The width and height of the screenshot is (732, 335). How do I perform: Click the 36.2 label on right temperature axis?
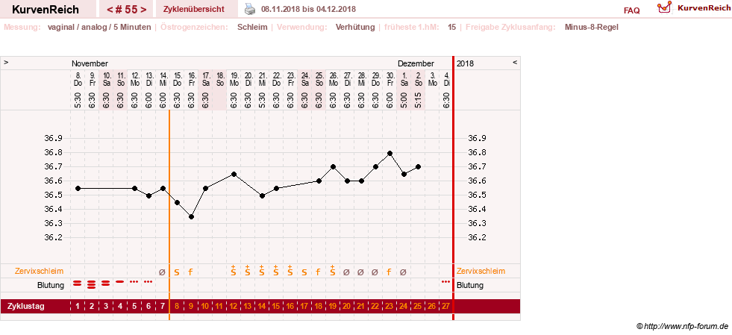coord(477,237)
